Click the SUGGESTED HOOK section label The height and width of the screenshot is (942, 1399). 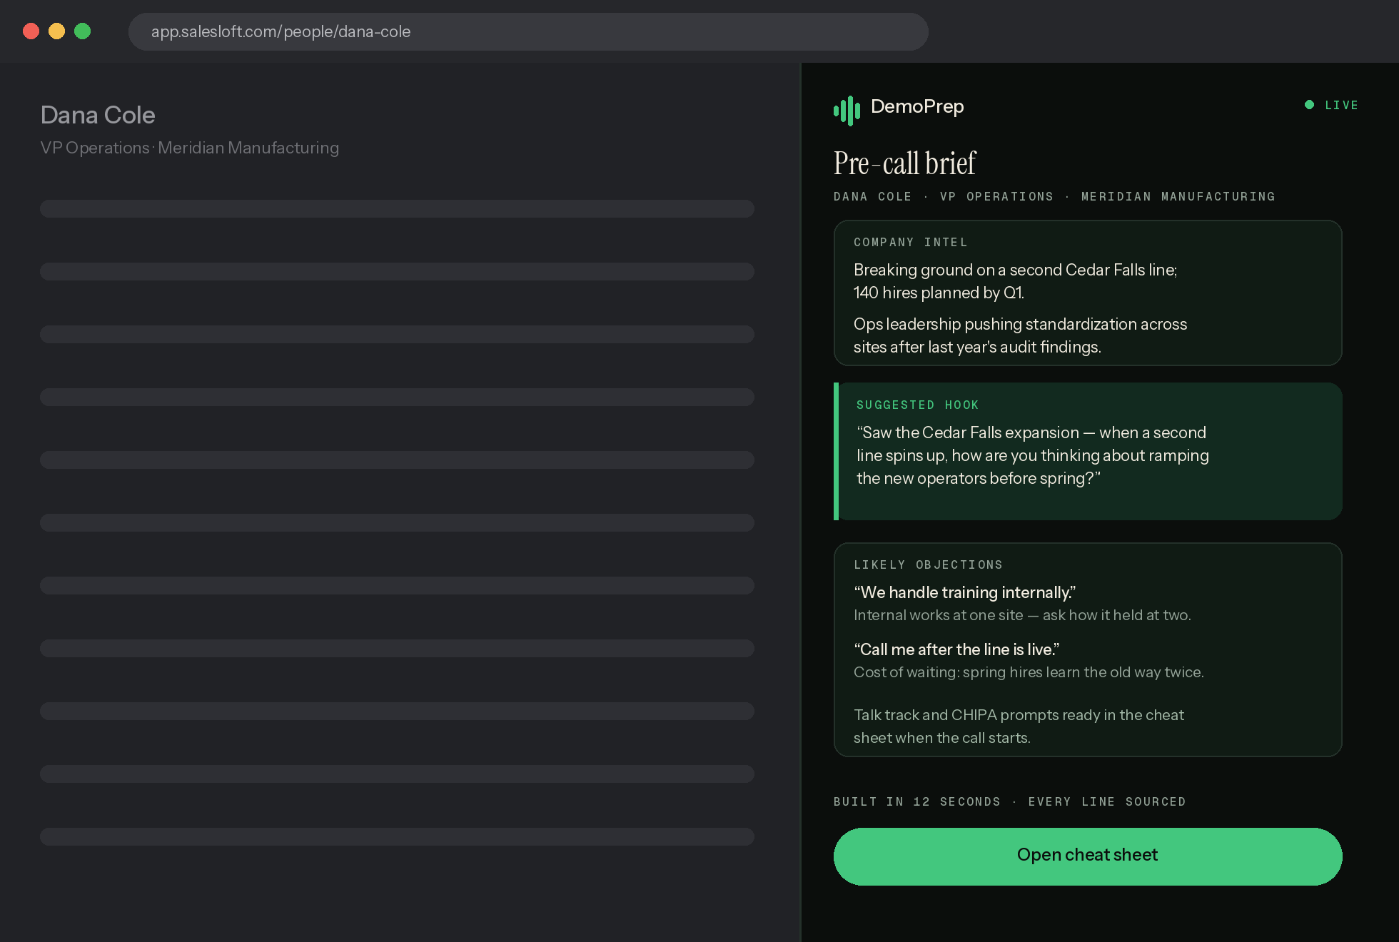pos(917,405)
